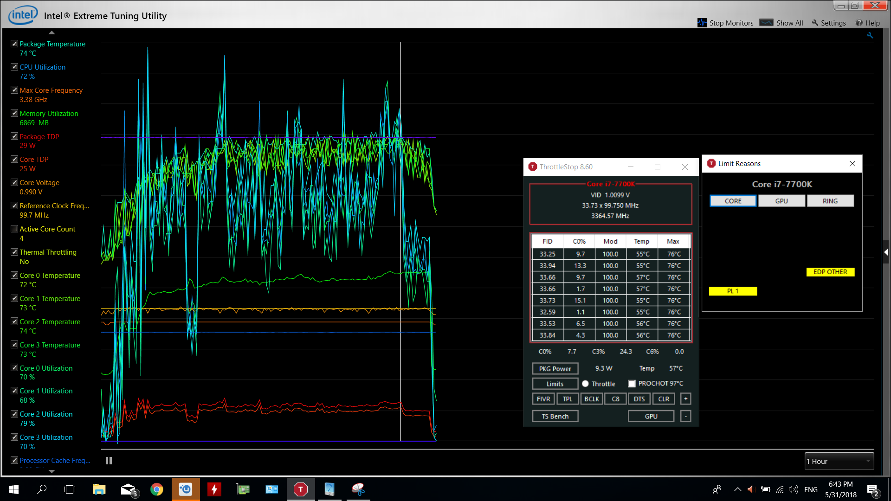The width and height of the screenshot is (891, 501).
Task: Show hidden system tray icons
Action: click(x=737, y=489)
